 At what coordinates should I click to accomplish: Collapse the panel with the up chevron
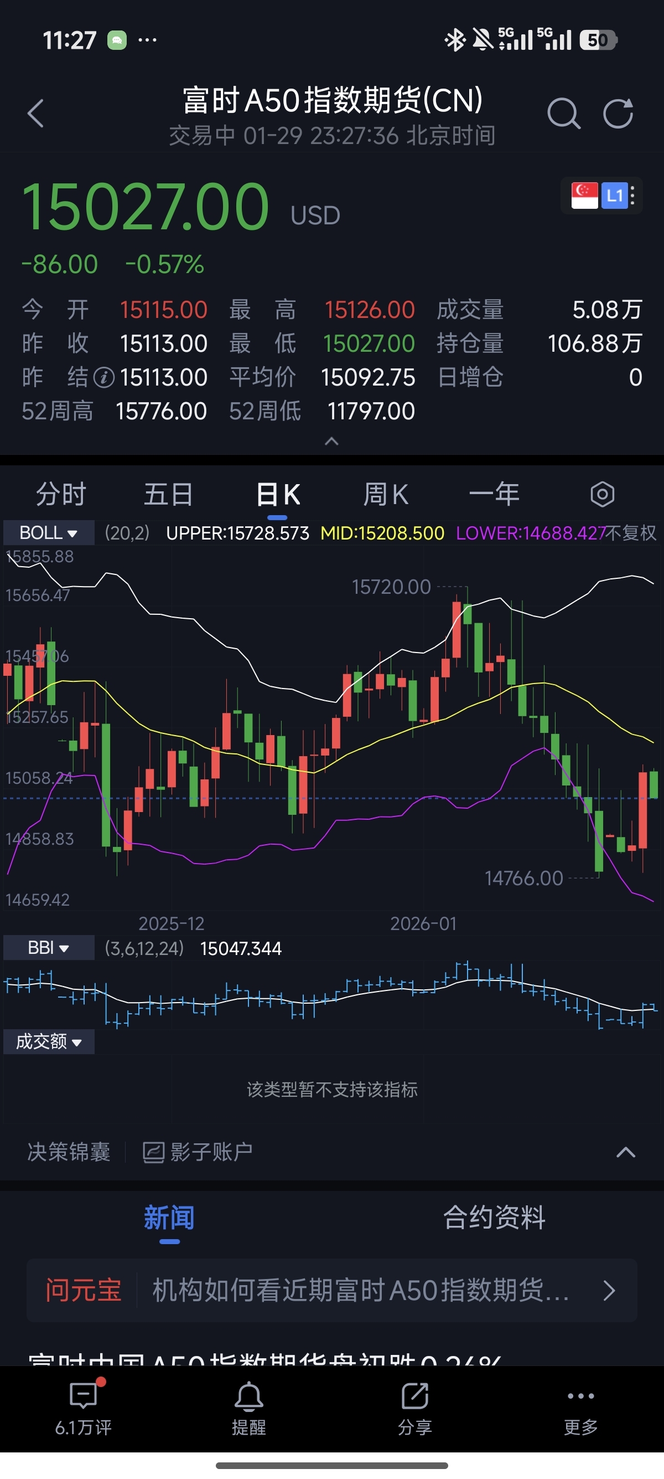(626, 1152)
